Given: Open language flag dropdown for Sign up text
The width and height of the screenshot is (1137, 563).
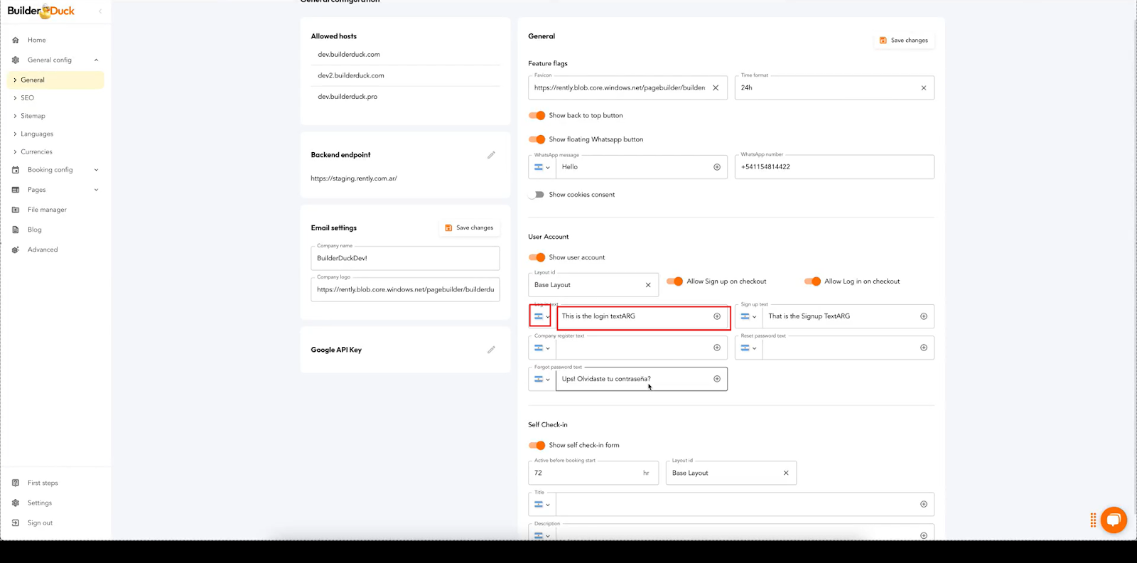Looking at the screenshot, I should pyautogui.click(x=748, y=316).
